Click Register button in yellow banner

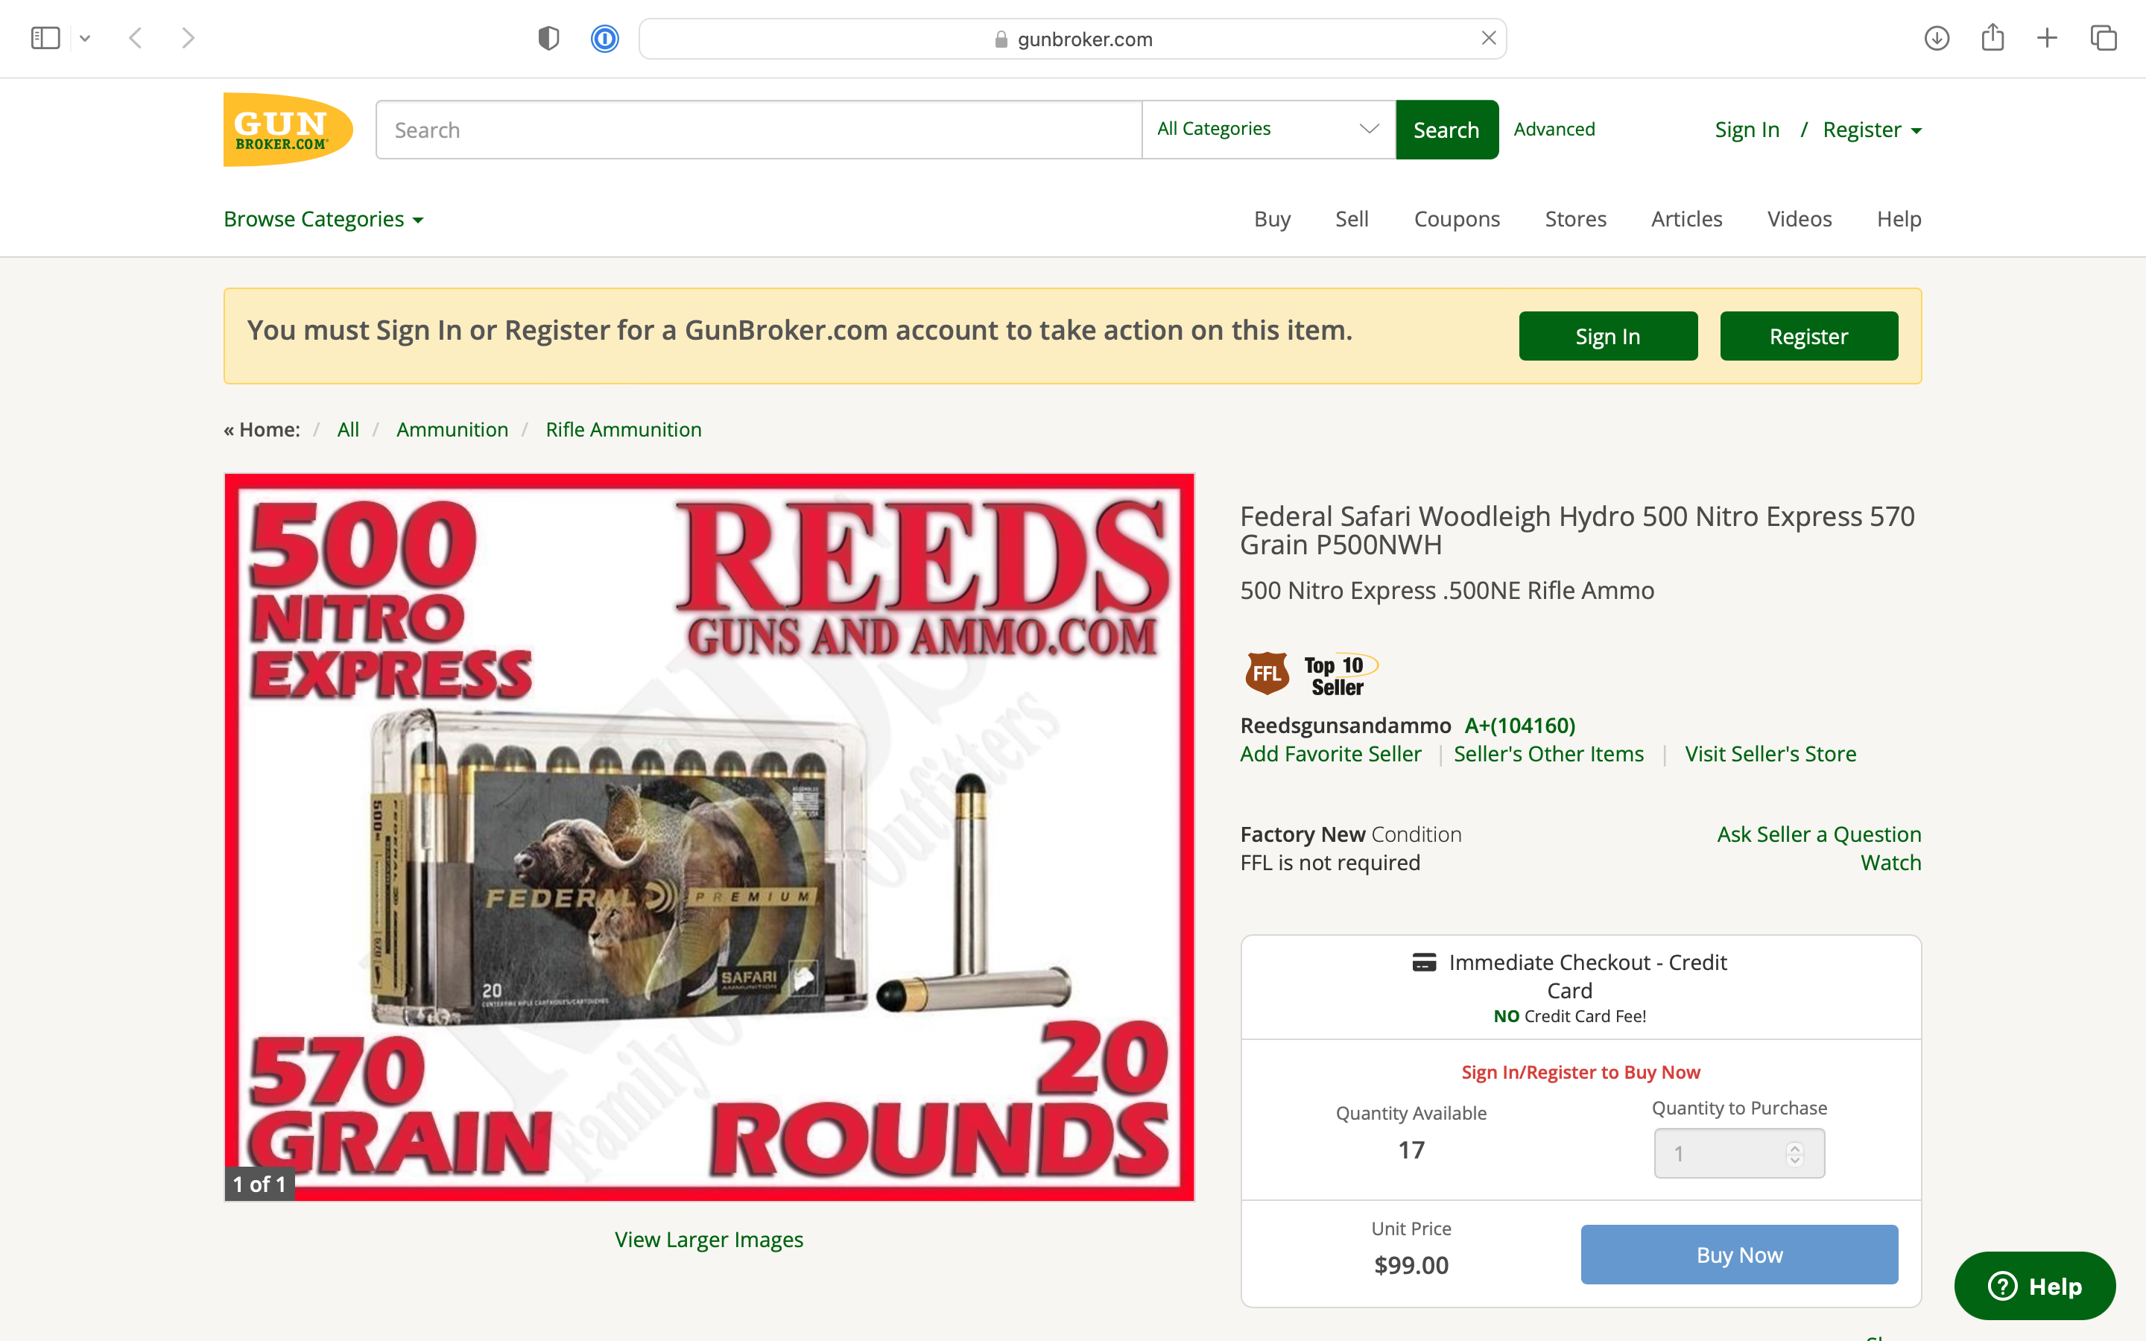[x=1808, y=336]
